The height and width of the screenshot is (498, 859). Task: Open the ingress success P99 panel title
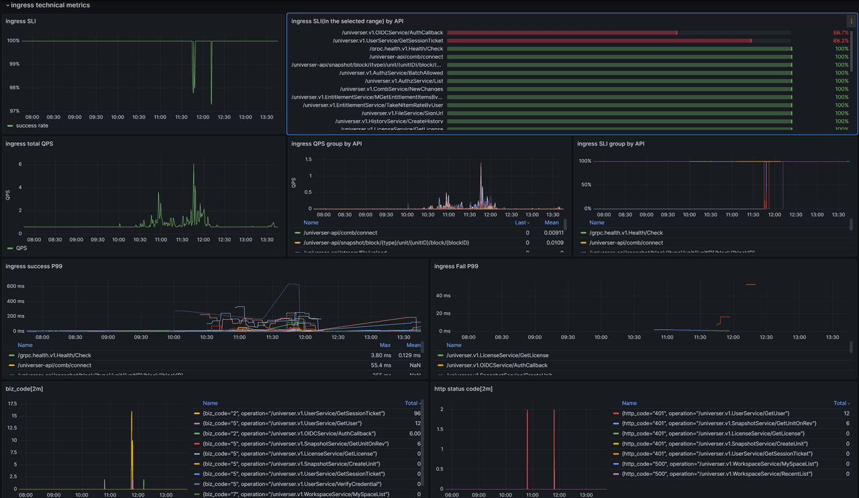click(x=34, y=266)
